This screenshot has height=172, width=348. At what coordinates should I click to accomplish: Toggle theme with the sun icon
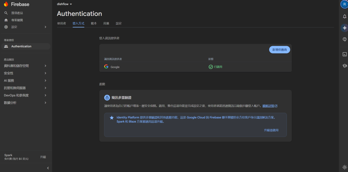point(345,167)
